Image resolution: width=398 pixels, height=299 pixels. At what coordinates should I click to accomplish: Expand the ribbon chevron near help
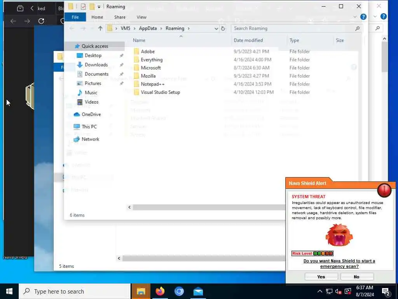[x=355, y=17]
